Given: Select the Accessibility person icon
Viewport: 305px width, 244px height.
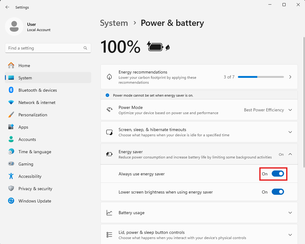Looking at the screenshot, I should (10, 176).
